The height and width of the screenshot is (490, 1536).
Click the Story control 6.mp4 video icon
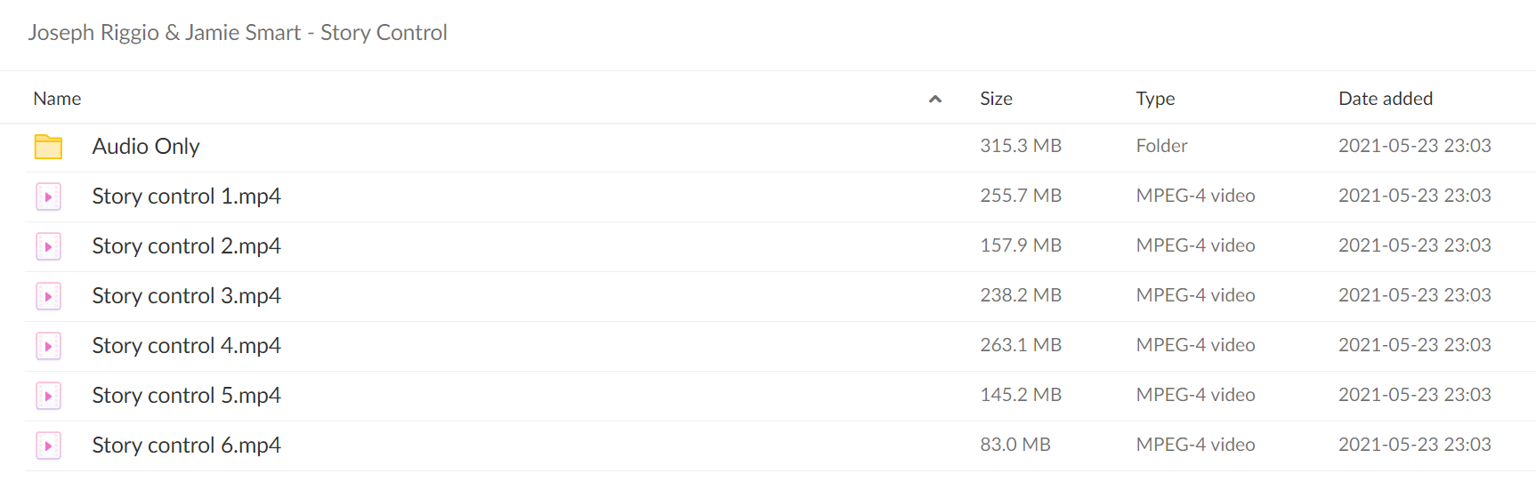(x=48, y=446)
